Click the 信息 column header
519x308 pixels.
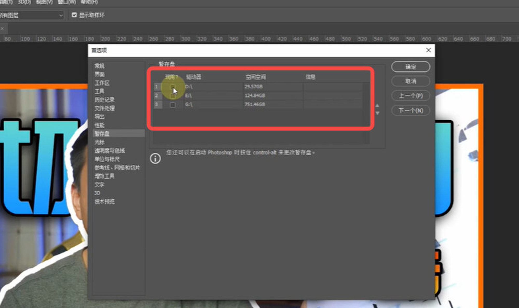pyautogui.click(x=310, y=77)
